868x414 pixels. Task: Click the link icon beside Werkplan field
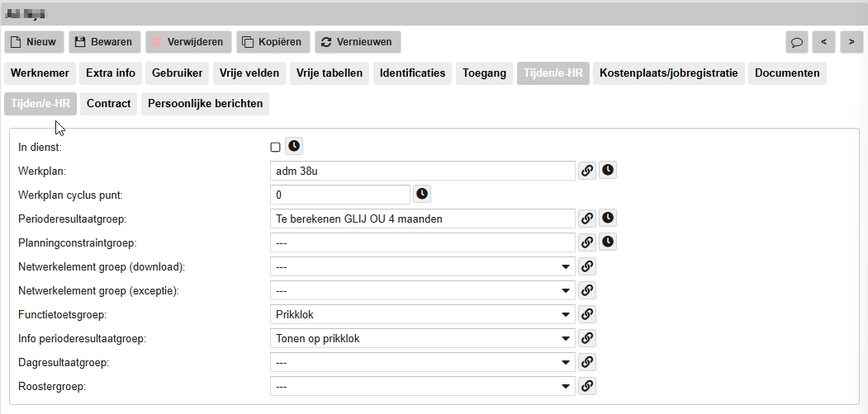coord(586,171)
